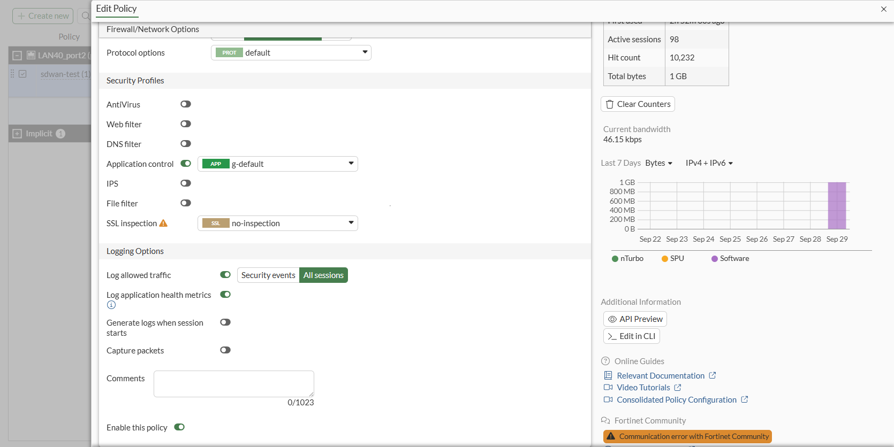Turn on the Capture packets switch
Viewport: 894px width, 447px height.
coord(225,350)
